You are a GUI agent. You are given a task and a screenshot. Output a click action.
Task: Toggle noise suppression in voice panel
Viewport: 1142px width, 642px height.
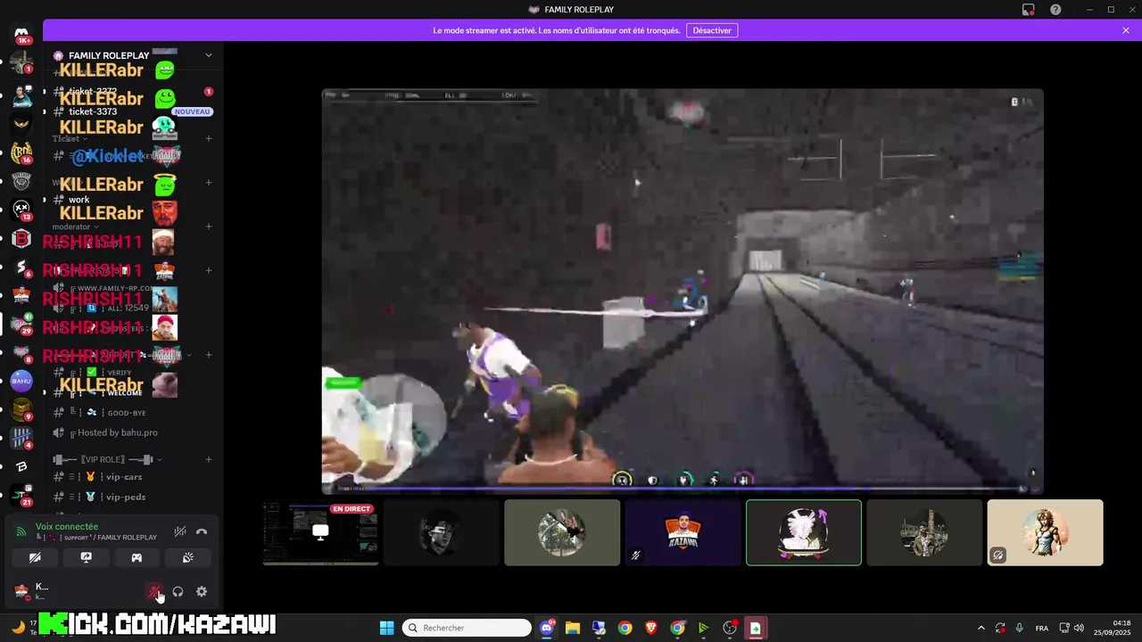180,531
